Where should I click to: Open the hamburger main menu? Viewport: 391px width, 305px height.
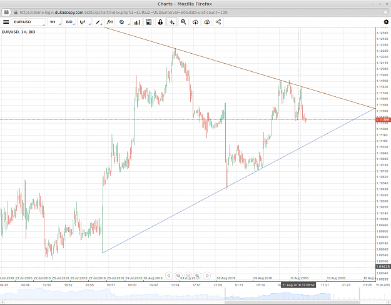click(6, 22)
